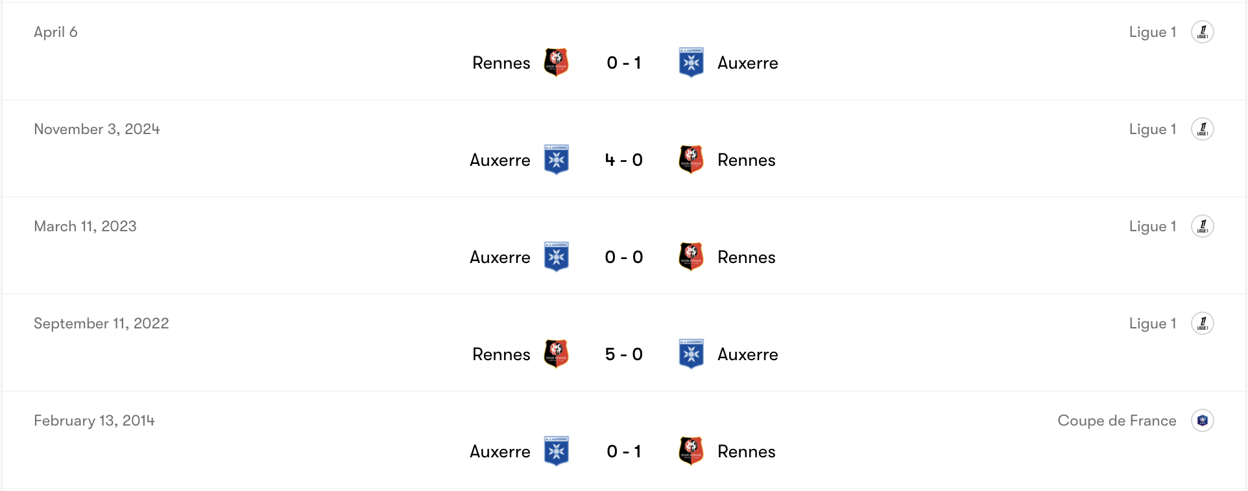
Task: Click Auxerre crest in February 13, 2014 match
Action: click(x=556, y=451)
